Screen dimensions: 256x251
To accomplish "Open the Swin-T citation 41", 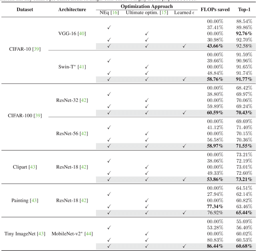I will [82, 67].
